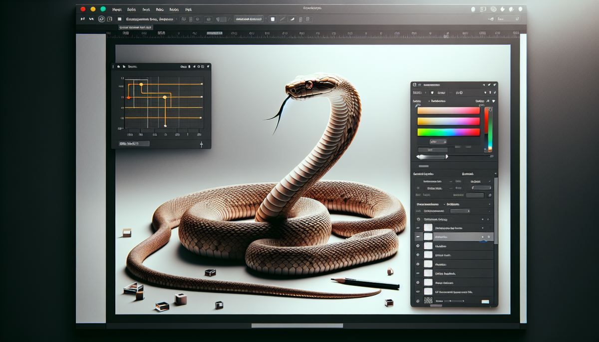Click the circular target icon in the top toolbar
This screenshot has width=599, height=342.
click(101, 19)
